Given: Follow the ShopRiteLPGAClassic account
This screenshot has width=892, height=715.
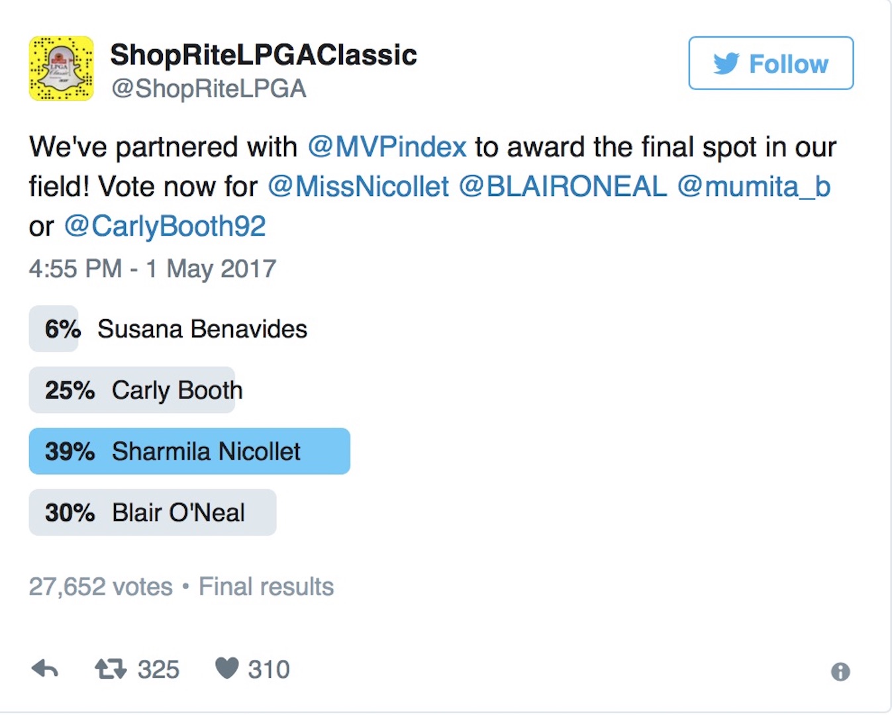Looking at the screenshot, I should pyautogui.click(x=771, y=63).
